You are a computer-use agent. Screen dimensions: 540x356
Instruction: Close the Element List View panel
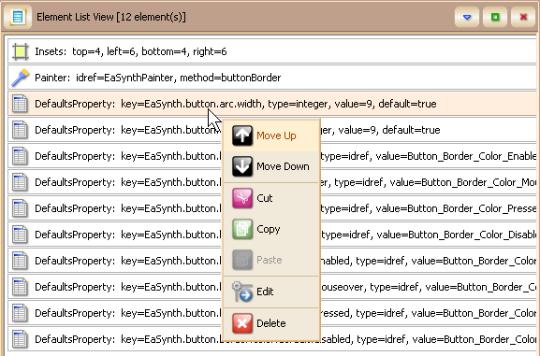tap(523, 17)
